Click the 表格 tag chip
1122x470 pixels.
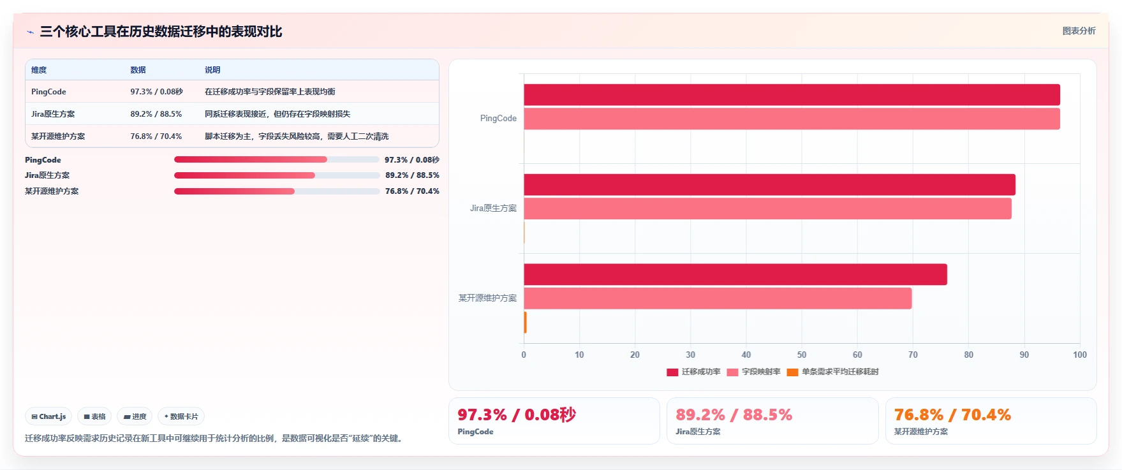click(94, 416)
